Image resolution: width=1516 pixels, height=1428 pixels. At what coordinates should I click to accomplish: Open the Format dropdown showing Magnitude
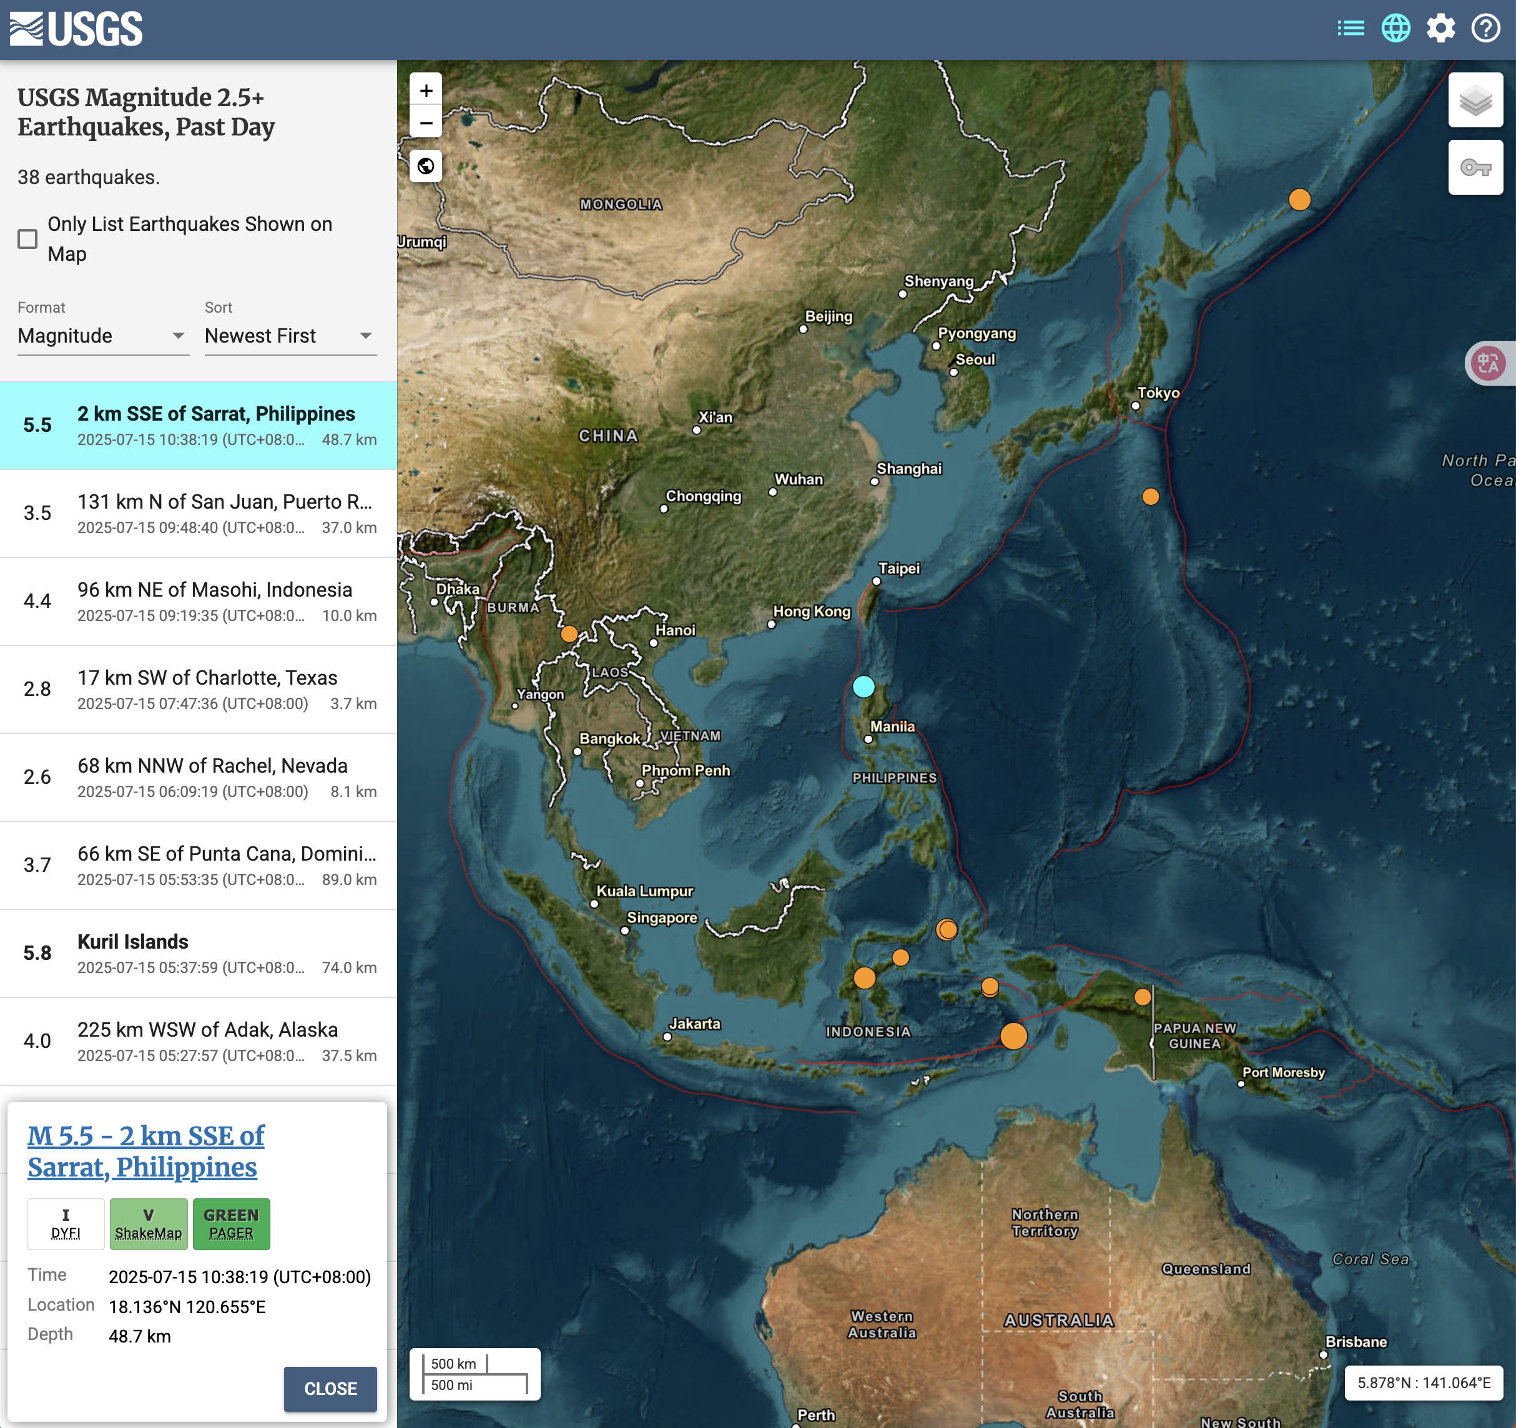(102, 336)
